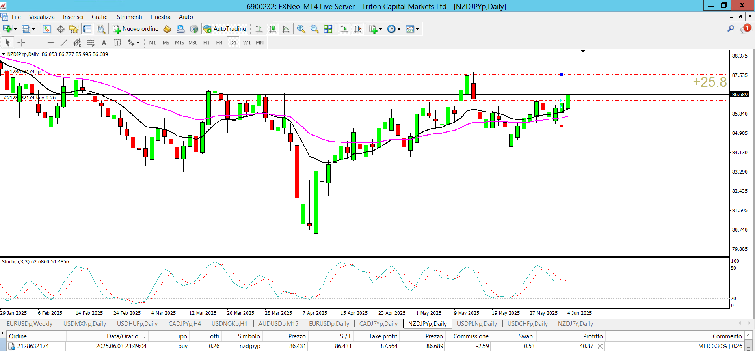Open indicators list icon
The image size is (755, 351).
(374, 29)
